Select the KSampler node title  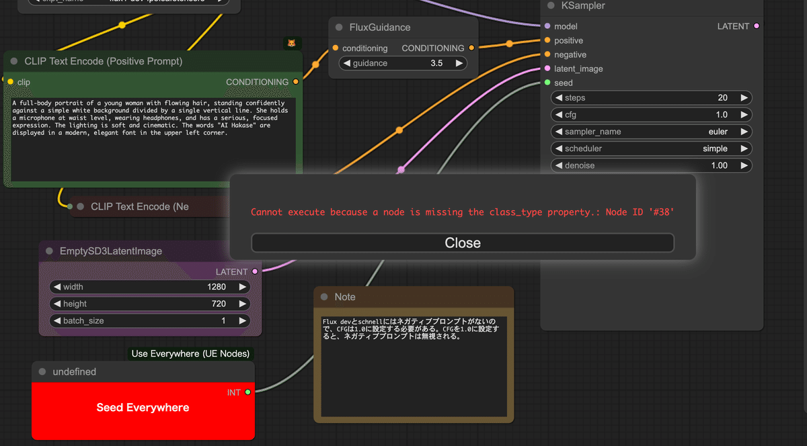pos(583,5)
